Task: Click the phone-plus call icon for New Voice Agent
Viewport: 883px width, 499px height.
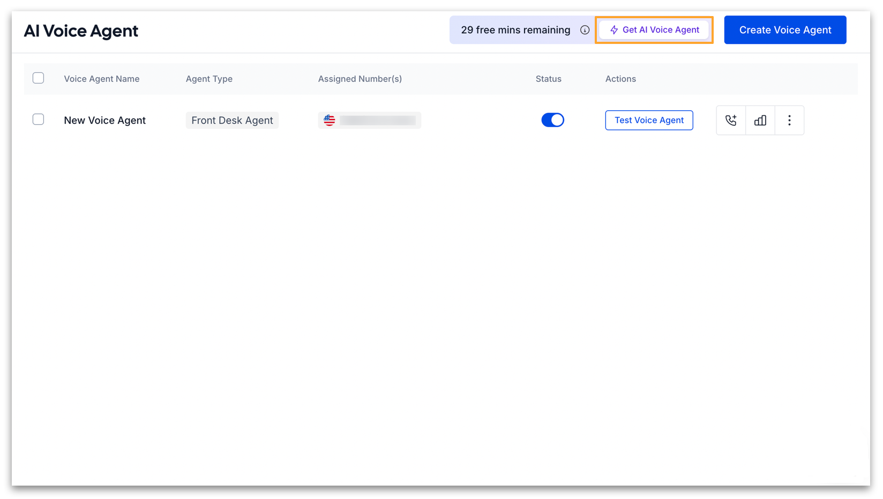Action: [731, 120]
